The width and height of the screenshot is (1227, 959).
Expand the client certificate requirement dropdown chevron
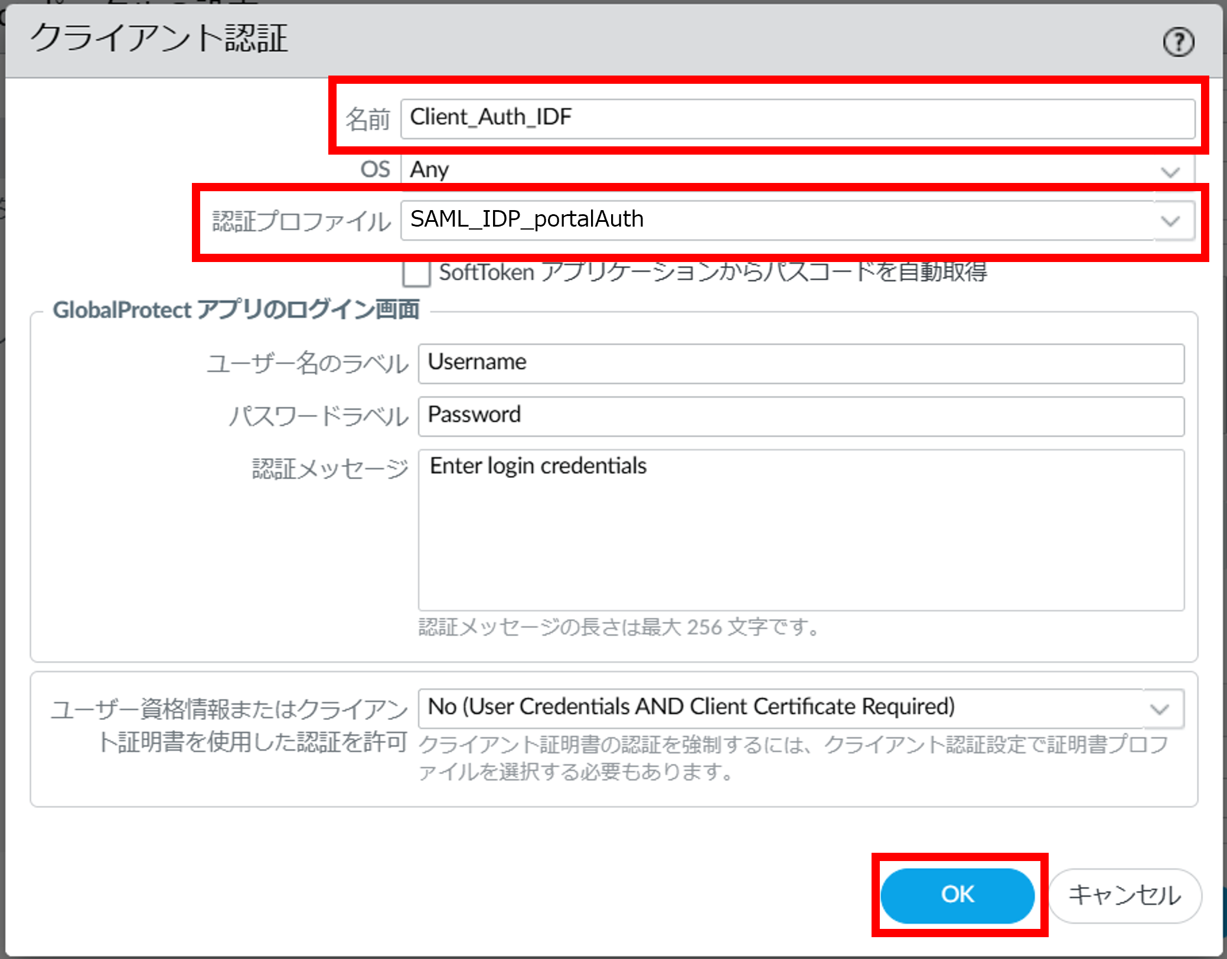[1160, 709]
